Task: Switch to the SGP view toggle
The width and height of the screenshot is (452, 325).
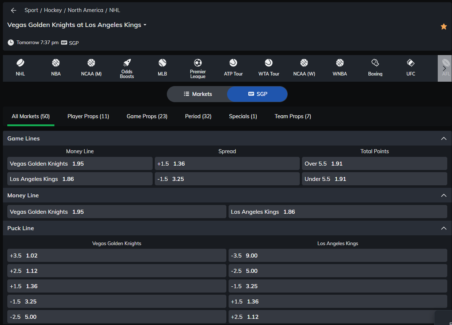Action: click(257, 94)
